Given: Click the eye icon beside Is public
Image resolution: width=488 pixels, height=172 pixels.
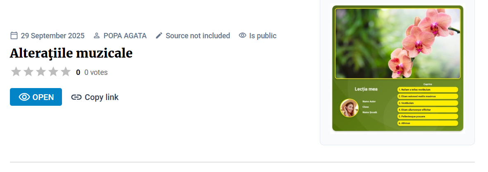Looking at the screenshot, I should [243, 35].
